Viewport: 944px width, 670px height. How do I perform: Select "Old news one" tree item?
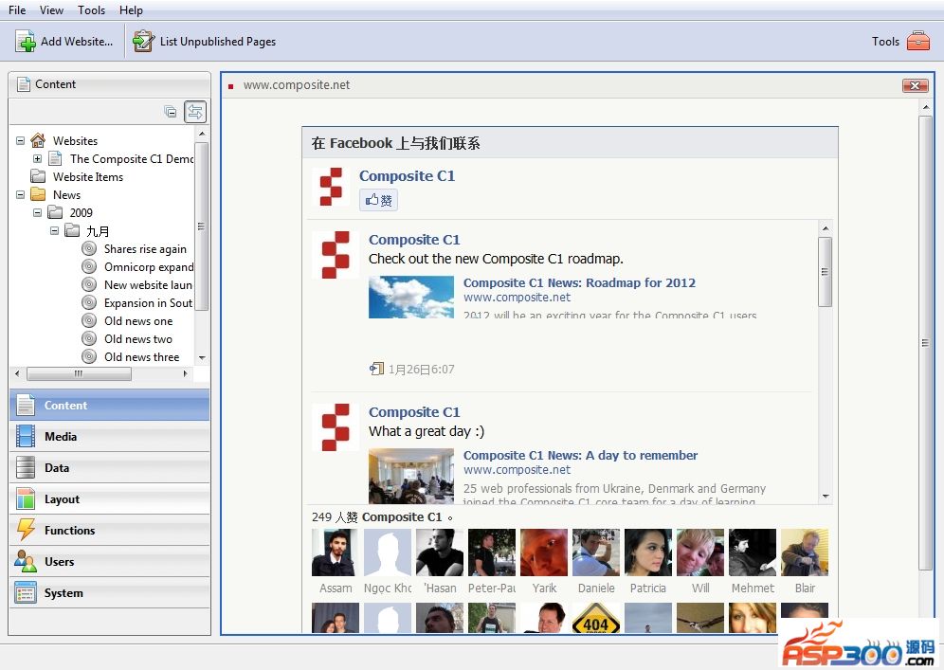tap(138, 321)
